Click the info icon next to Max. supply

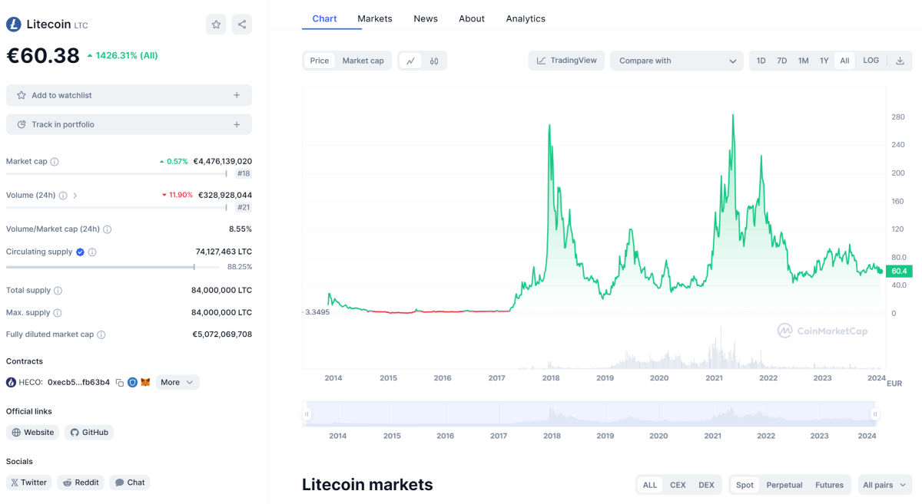(58, 313)
